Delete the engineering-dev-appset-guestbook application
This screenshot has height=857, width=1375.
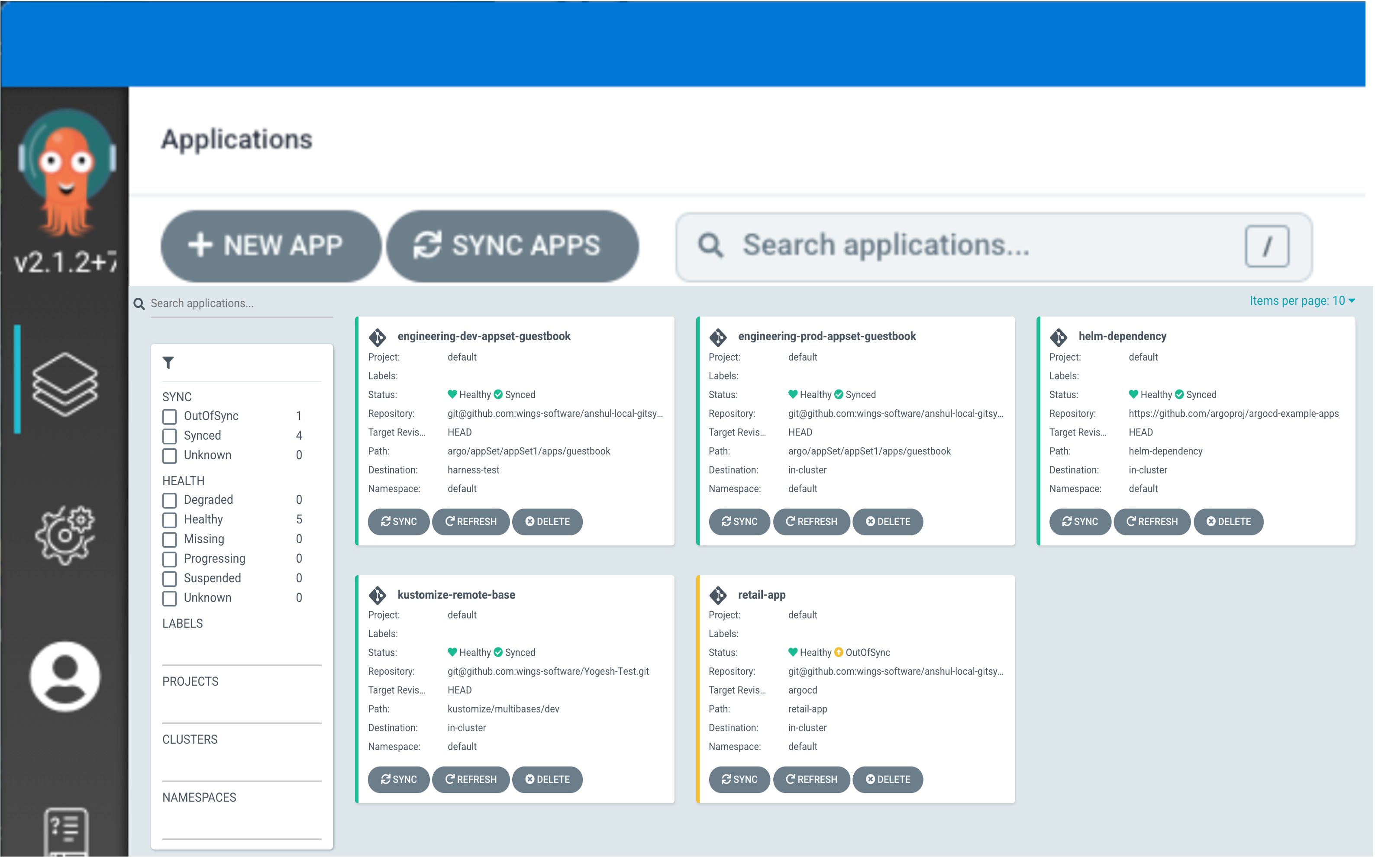tap(547, 522)
